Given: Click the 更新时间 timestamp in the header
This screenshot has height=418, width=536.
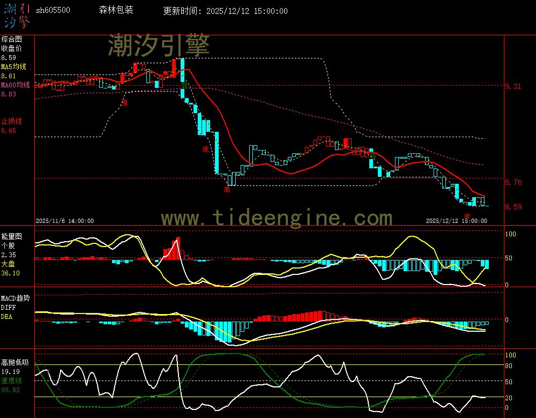Looking at the screenshot, I should point(225,11).
